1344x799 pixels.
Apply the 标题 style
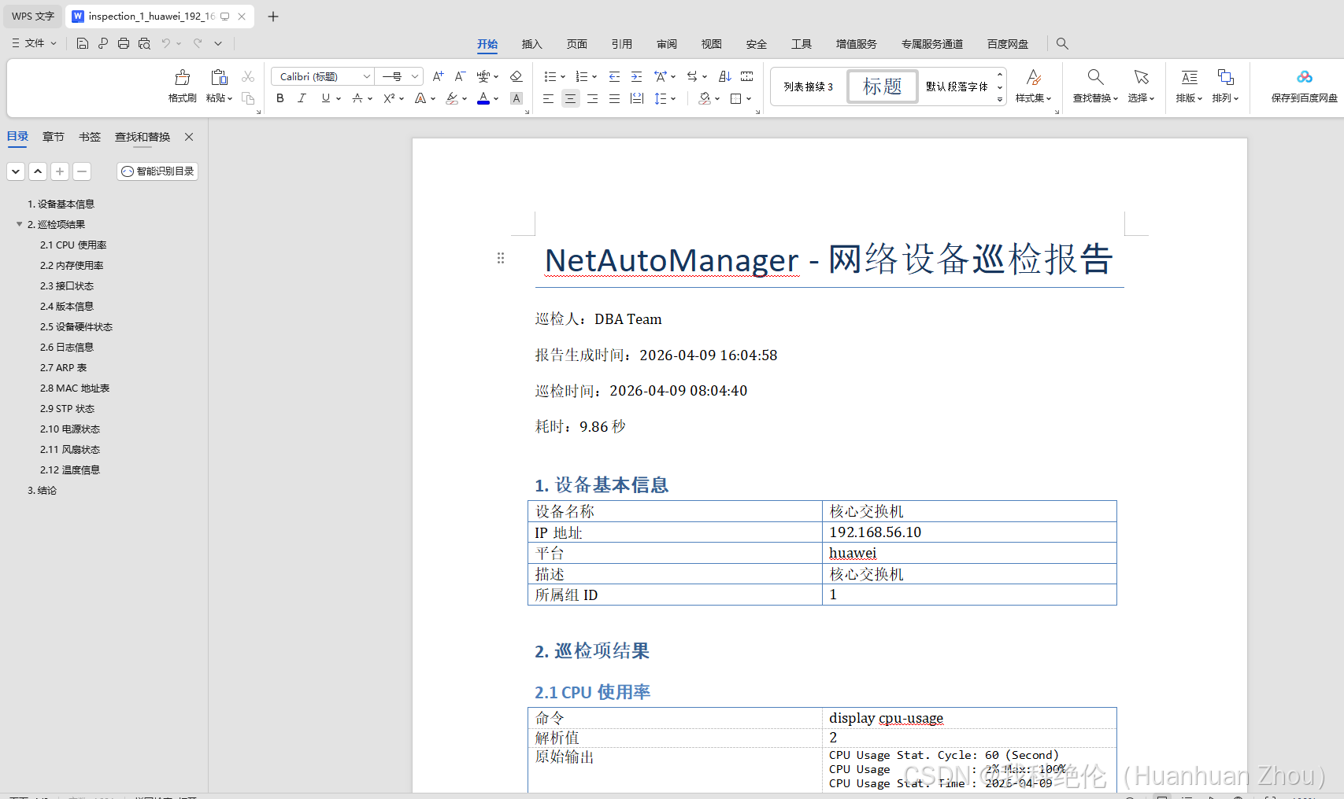883,87
